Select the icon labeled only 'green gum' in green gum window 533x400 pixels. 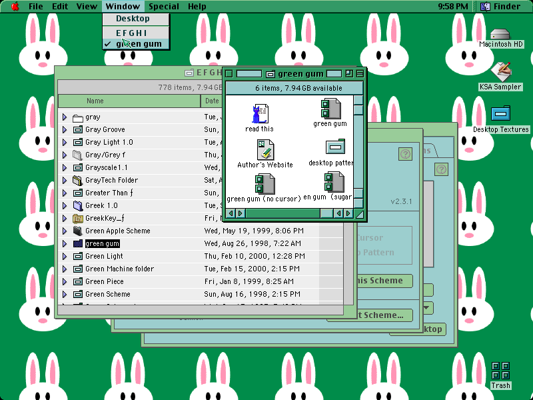330,109
